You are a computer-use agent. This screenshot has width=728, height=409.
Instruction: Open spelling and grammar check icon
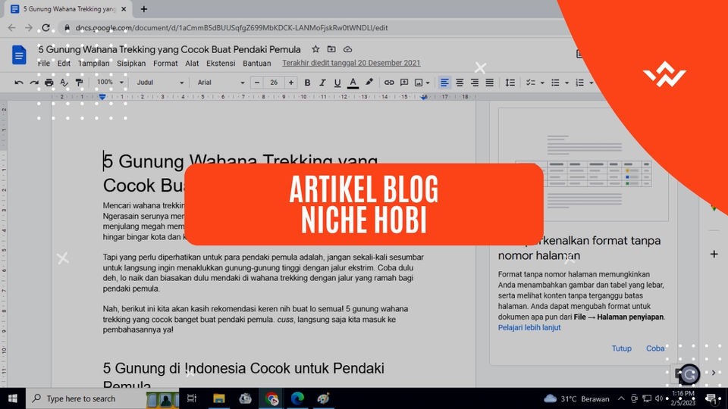(64, 83)
